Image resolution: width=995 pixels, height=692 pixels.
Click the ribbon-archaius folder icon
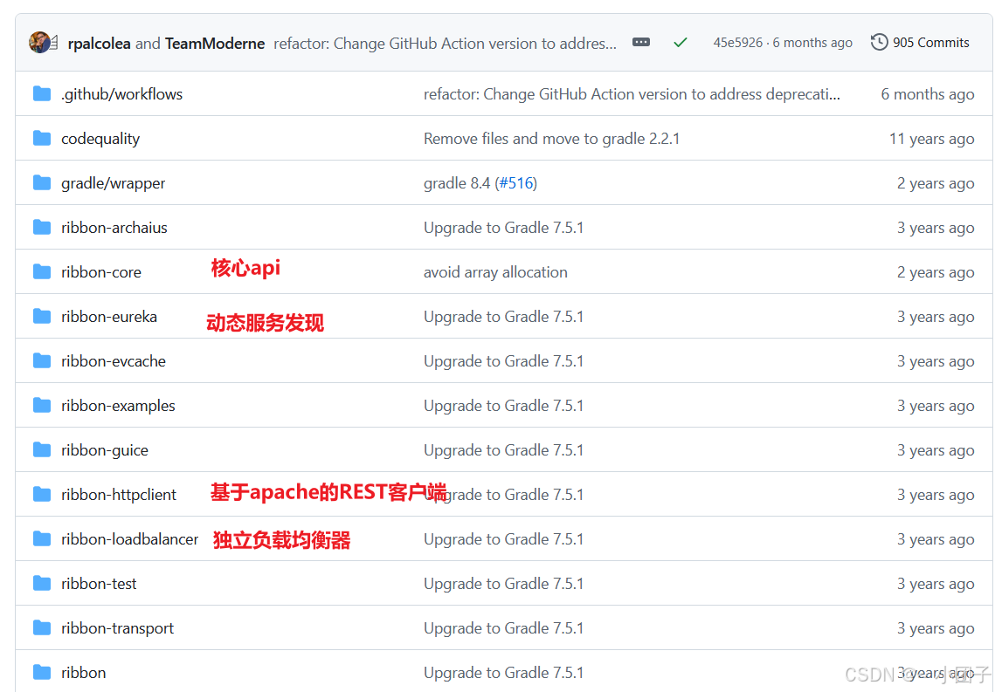(x=42, y=228)
